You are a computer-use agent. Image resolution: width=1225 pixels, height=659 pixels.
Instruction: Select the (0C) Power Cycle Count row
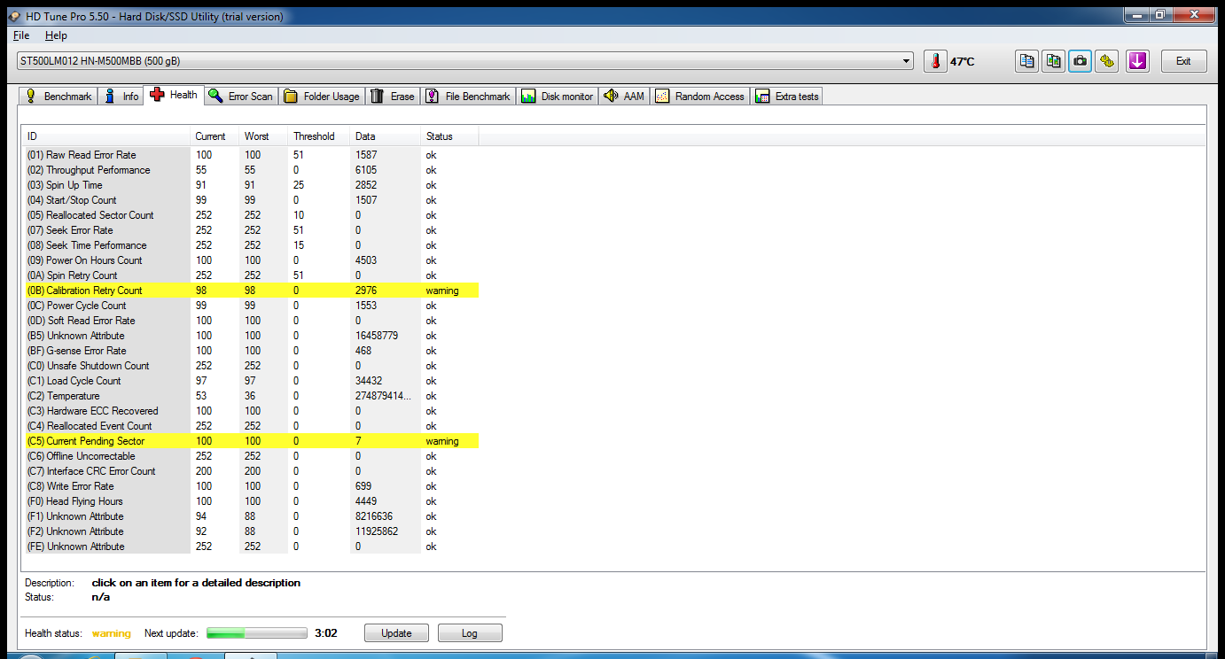coord(251,306)
